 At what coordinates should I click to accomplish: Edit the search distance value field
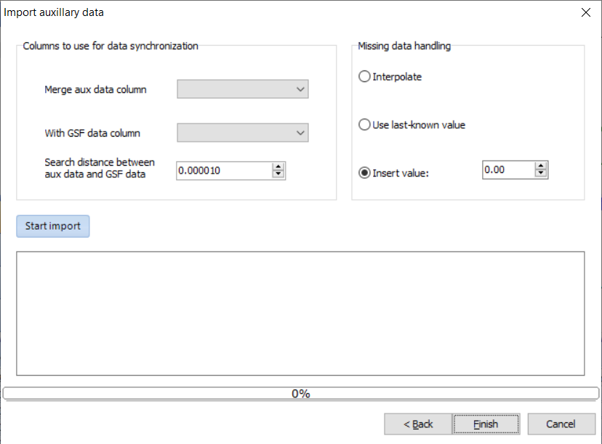click(222, 170)
